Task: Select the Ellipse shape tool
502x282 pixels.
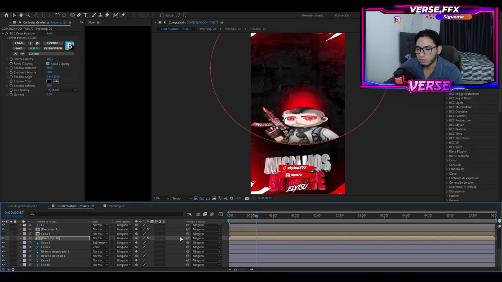Action: click(x=72, y=15)
